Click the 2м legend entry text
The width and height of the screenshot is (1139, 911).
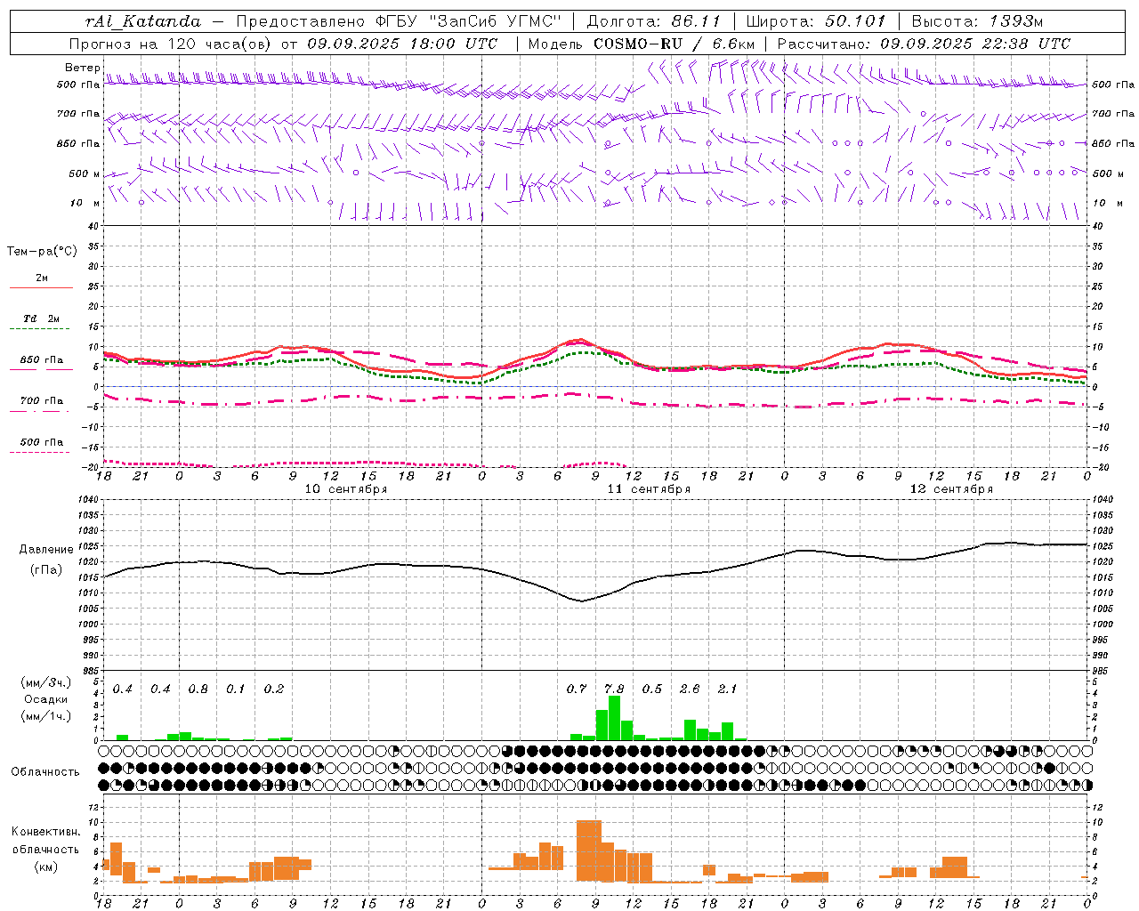coord(42,278)
